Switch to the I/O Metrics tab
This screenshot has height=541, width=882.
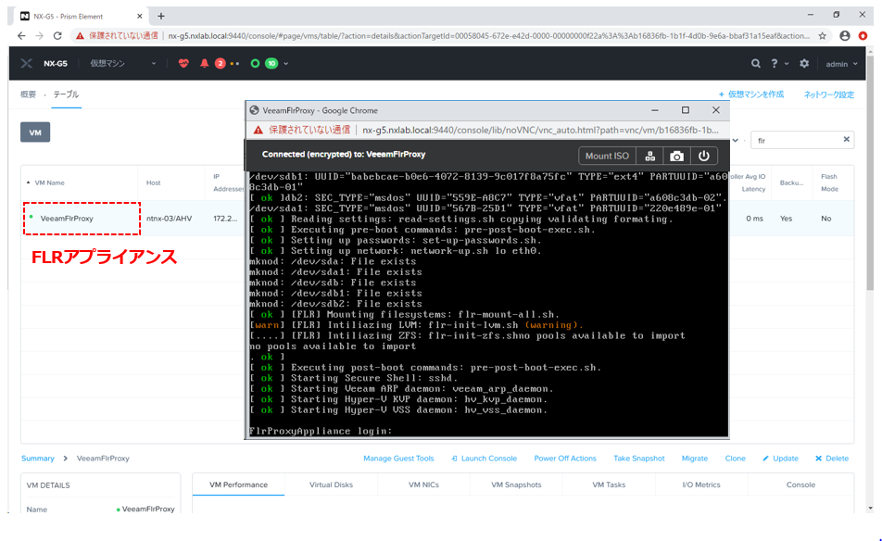coord(700,484)
